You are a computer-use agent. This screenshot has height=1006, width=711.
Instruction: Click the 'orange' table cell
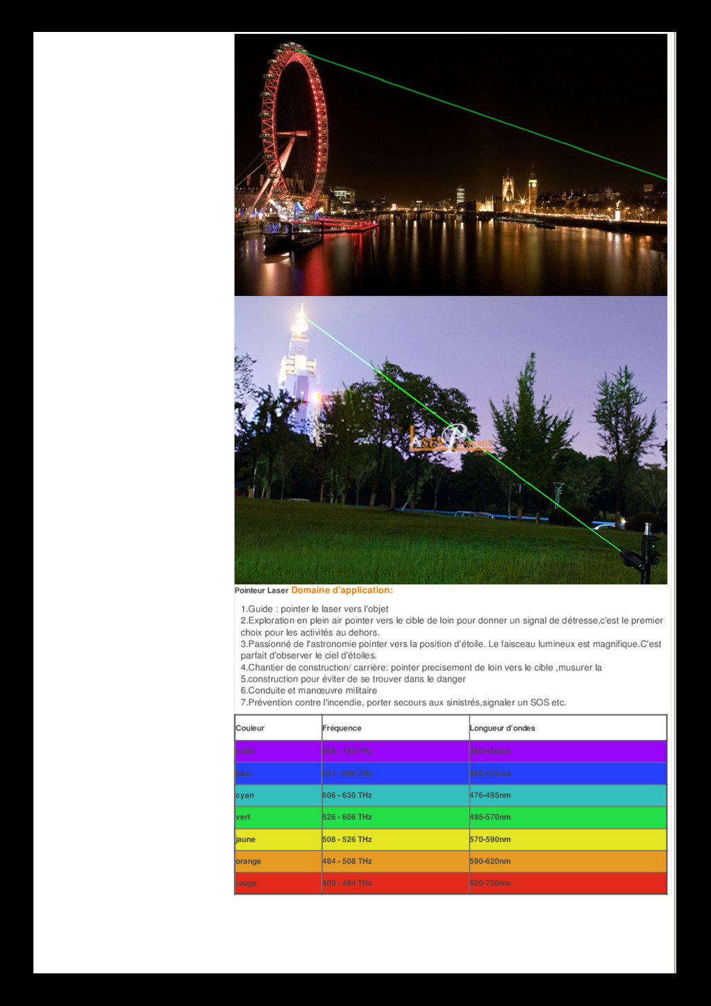[x=278, y=861]
